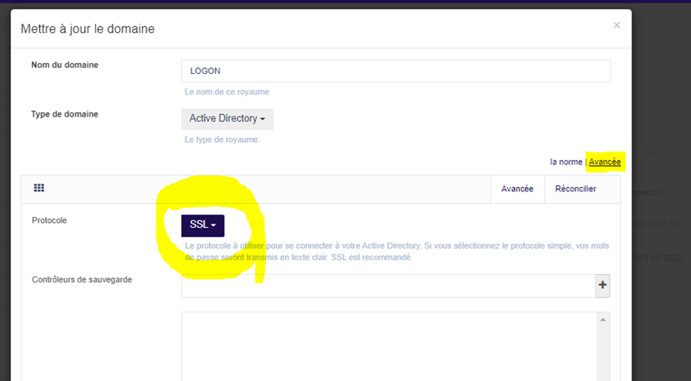This screenshot has width=691, height=381.
Task: Click the Nom du domaine label
Action: pos(65,65)
